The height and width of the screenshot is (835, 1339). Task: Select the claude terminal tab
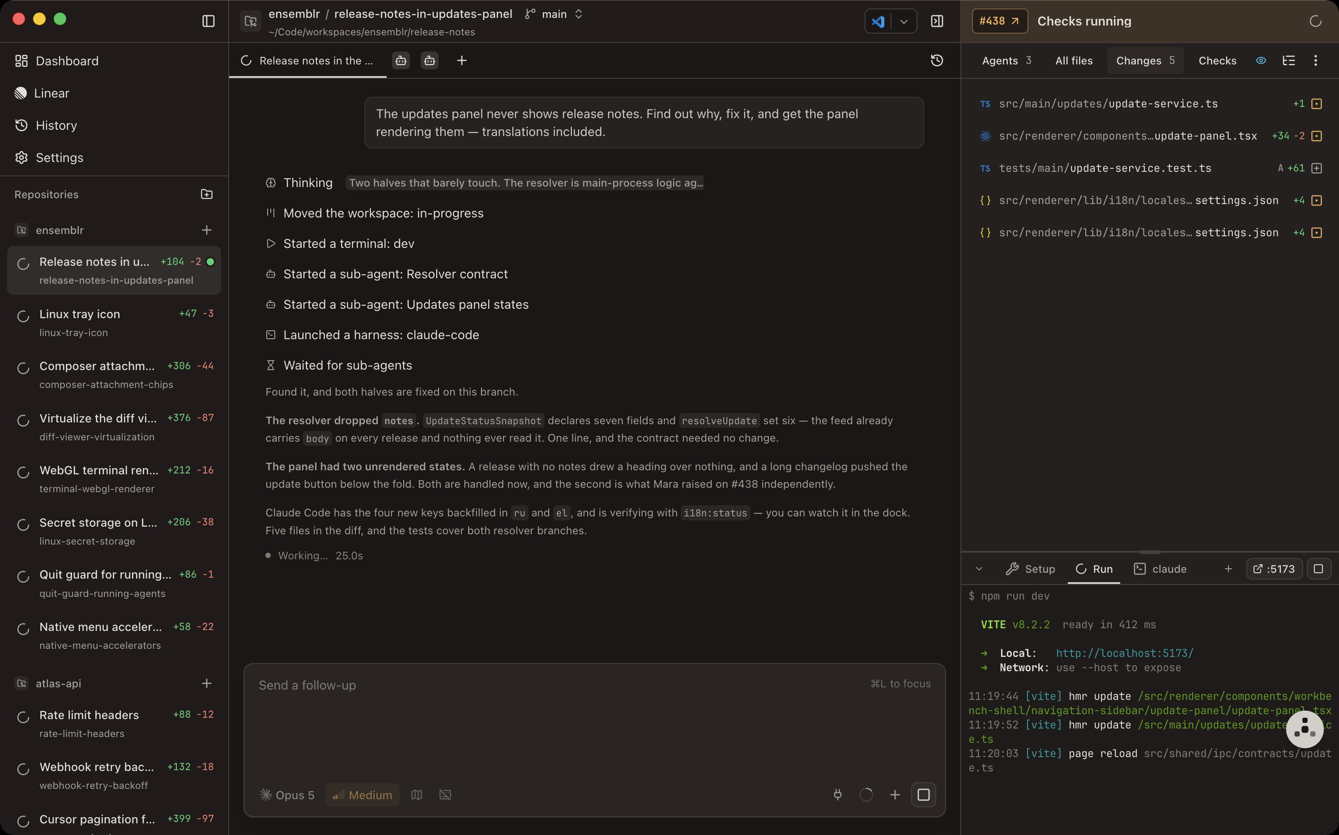pos(1160,569)
